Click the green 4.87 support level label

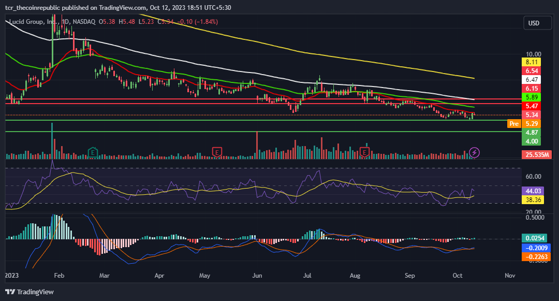tap(532, 132)
